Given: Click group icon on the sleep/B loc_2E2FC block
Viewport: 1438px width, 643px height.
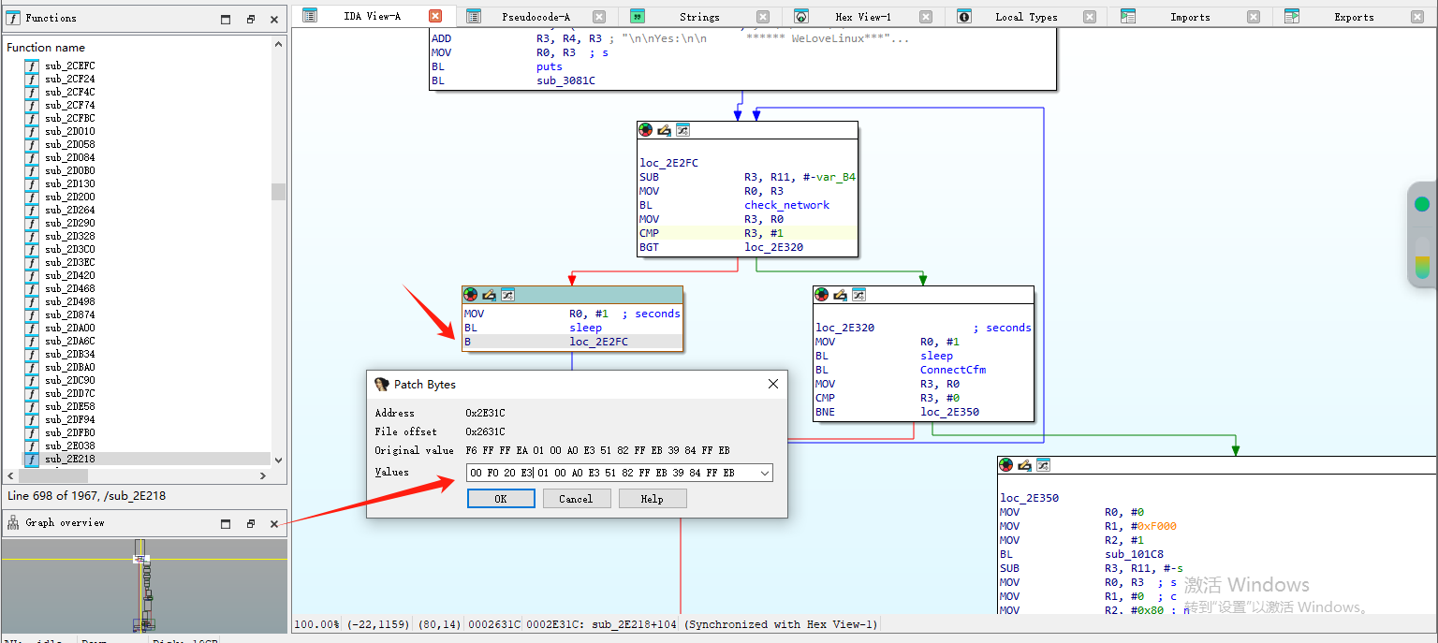Looking at the screenshot, I should coord(507,295).
